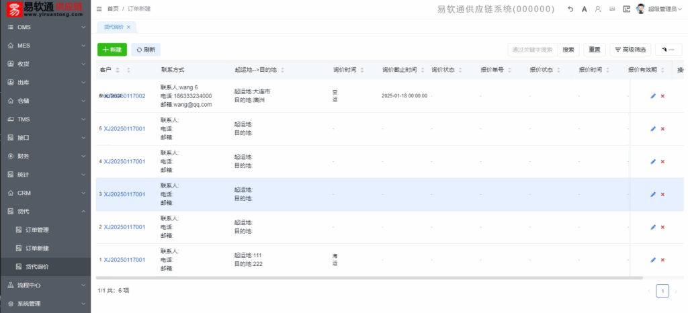Open 高级筛选 advanced filter
The image size is (688, 313).
click(630, 50)
